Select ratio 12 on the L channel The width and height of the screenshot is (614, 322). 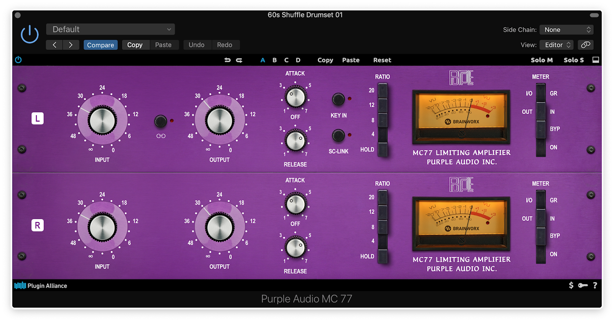tap(383, 105)
